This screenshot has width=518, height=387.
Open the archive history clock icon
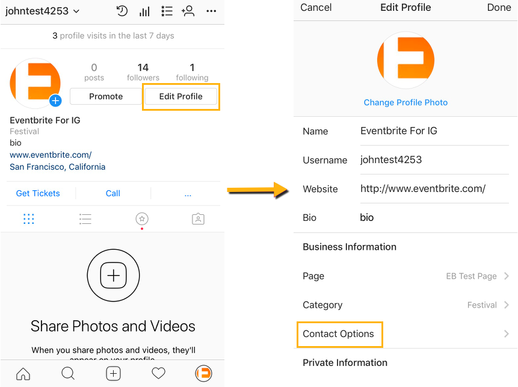coord(122,11)
